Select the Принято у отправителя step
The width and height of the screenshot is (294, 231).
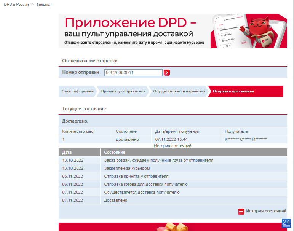[123, 91]
